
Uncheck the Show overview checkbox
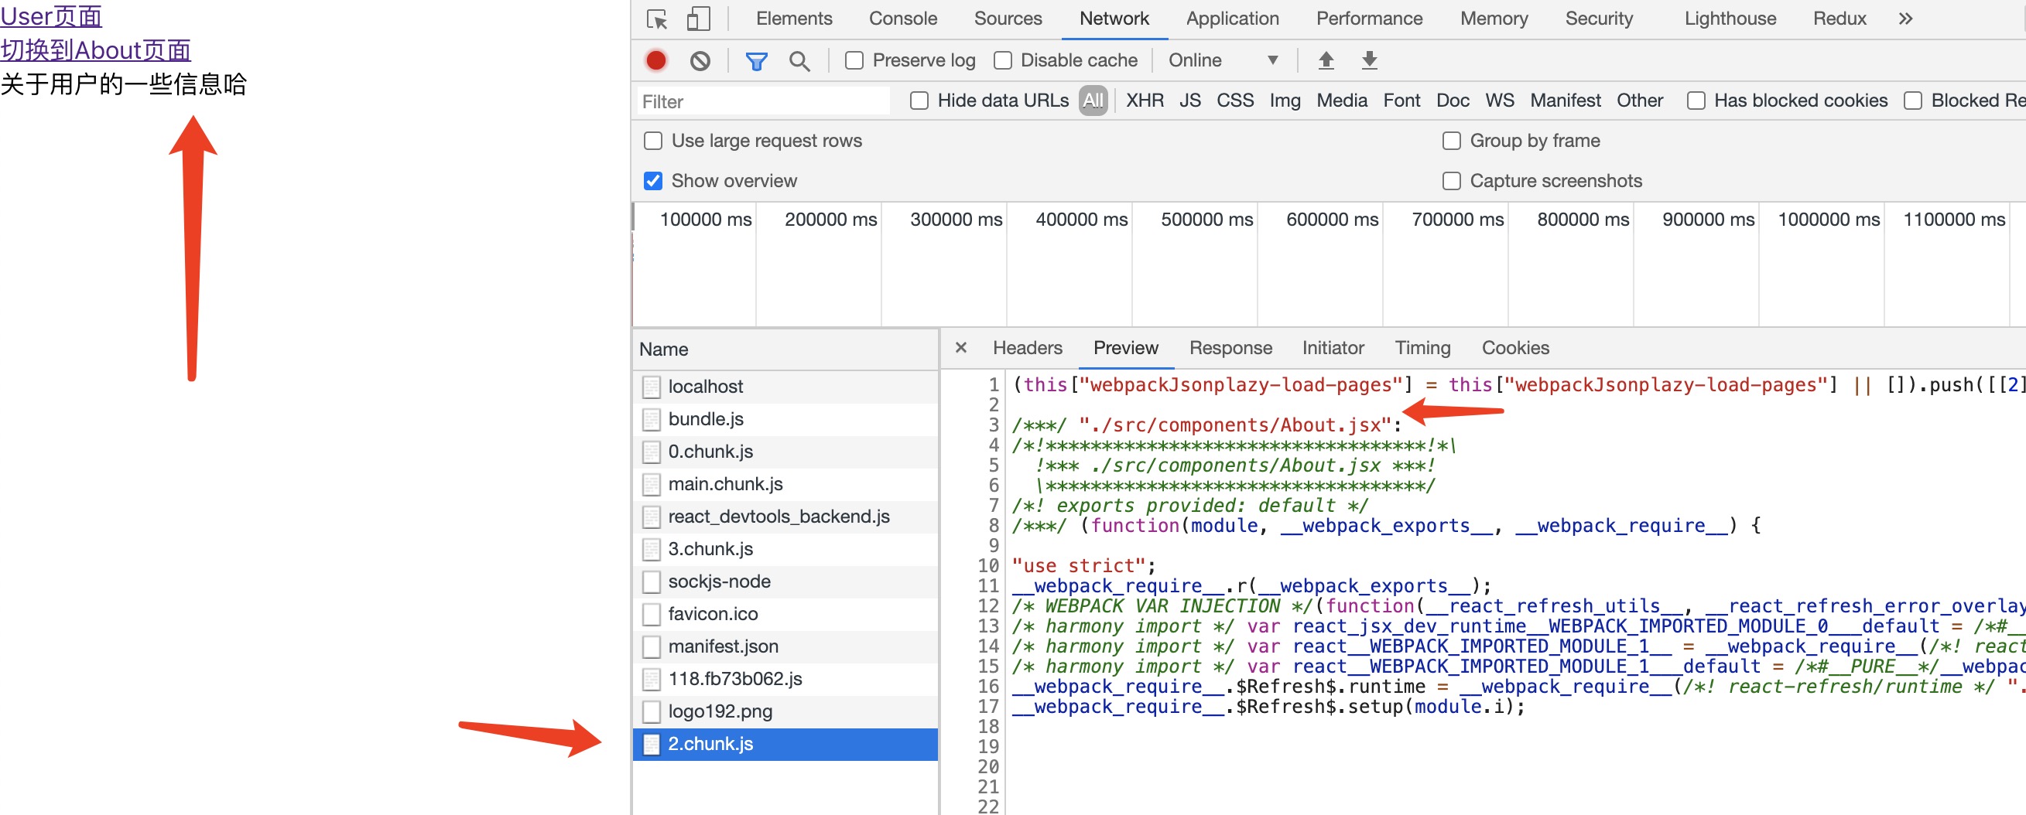tap(653, 181)
